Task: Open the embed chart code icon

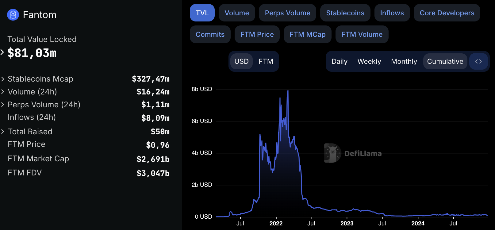Action: (x=478, y=61)
